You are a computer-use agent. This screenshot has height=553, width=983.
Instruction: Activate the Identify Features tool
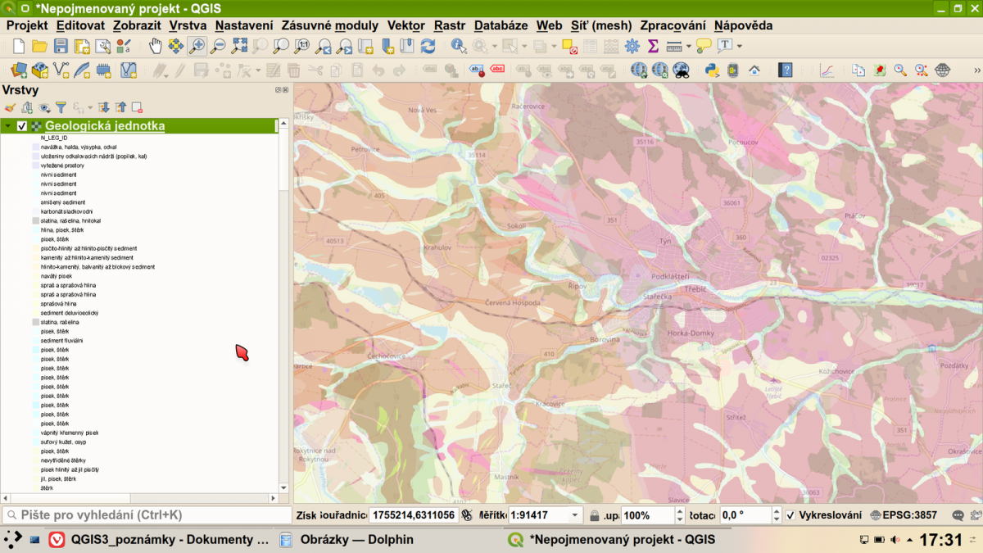click(458, 47)
